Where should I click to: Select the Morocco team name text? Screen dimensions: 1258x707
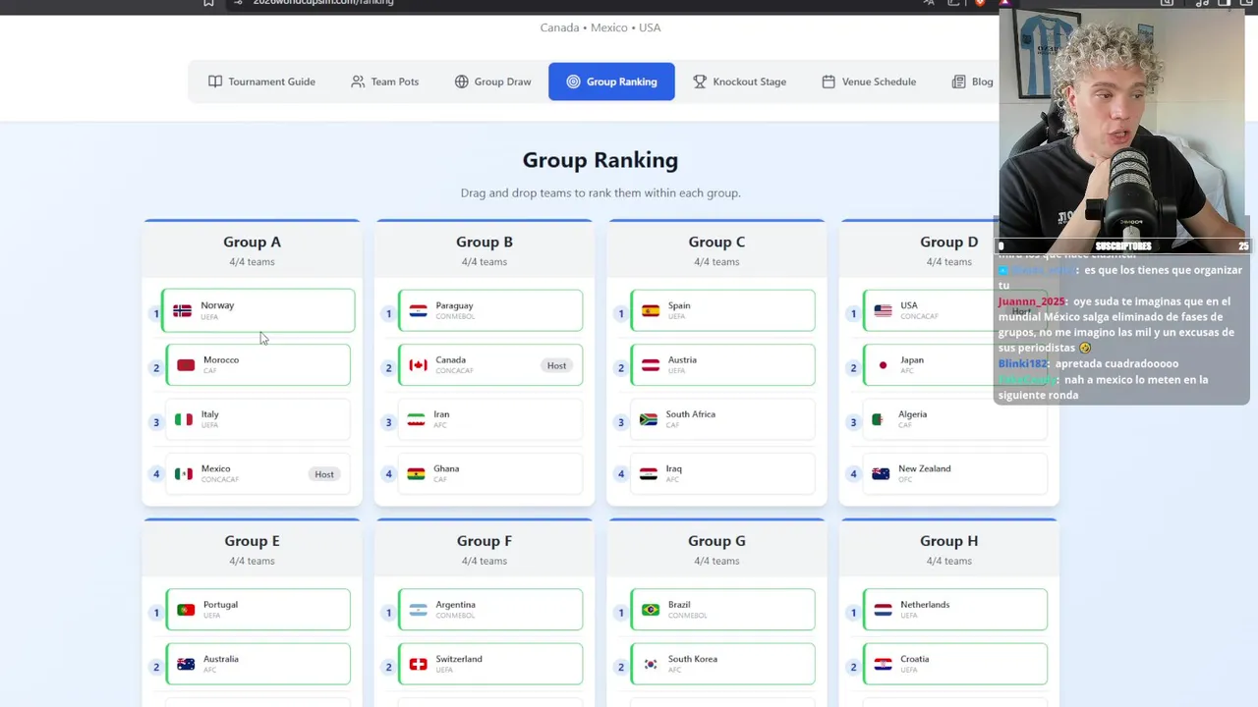point(221,360)
